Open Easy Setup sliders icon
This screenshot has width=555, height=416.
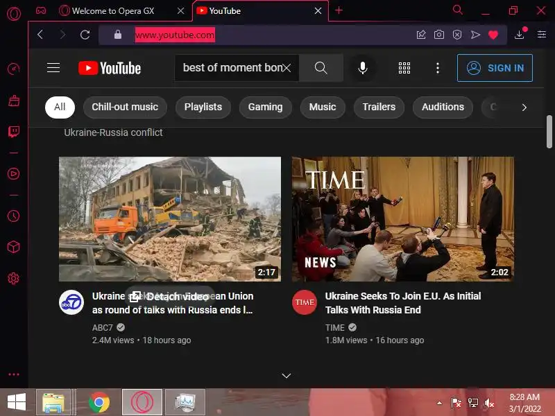tap(542, 34)
